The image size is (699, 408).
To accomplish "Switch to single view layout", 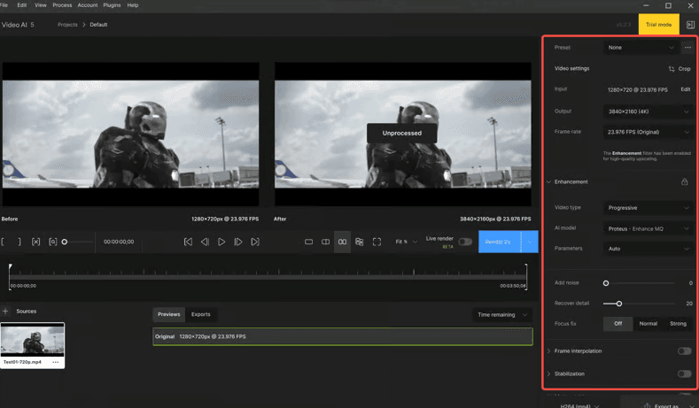I will tap(308, 242).
